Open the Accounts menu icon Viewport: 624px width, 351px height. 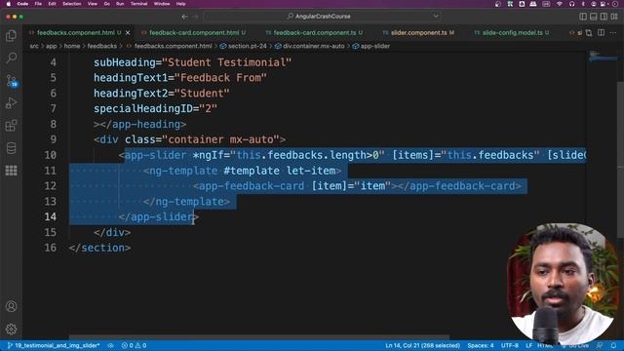[11, 306]
